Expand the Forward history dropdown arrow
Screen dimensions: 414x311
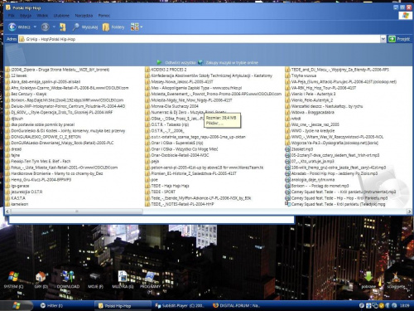coord(54,27)
